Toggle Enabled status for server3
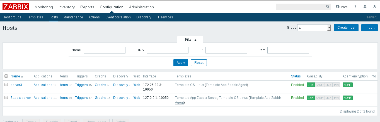The image size is (380, 122). pyautogui.click(x=297, y=85)
